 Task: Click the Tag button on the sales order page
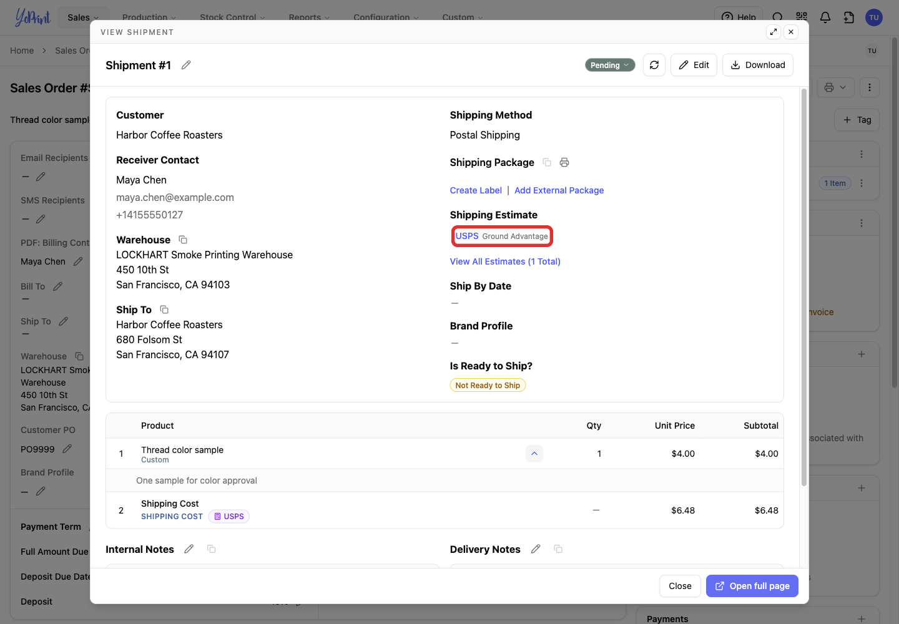[857, 120]
